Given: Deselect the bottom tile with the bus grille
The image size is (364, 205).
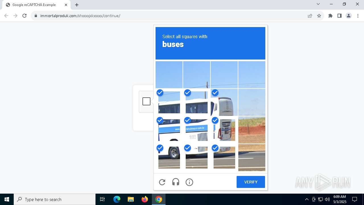Looking at the screenshot, I should [x=197, y=157].
